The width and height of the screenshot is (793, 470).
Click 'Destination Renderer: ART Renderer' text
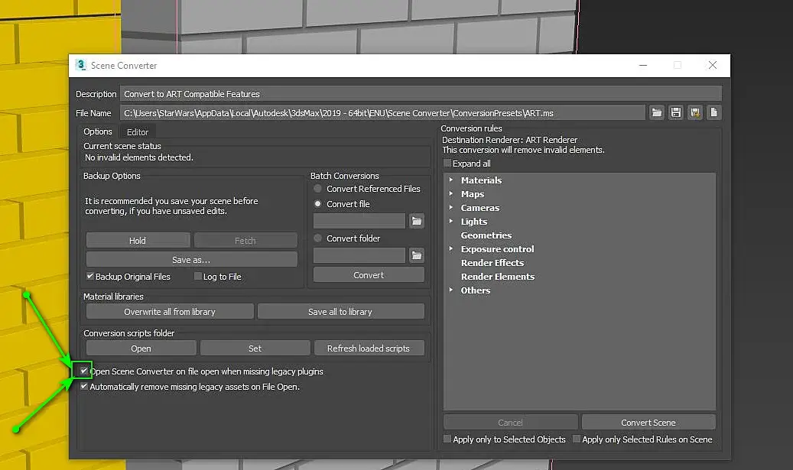pos(510,140)
